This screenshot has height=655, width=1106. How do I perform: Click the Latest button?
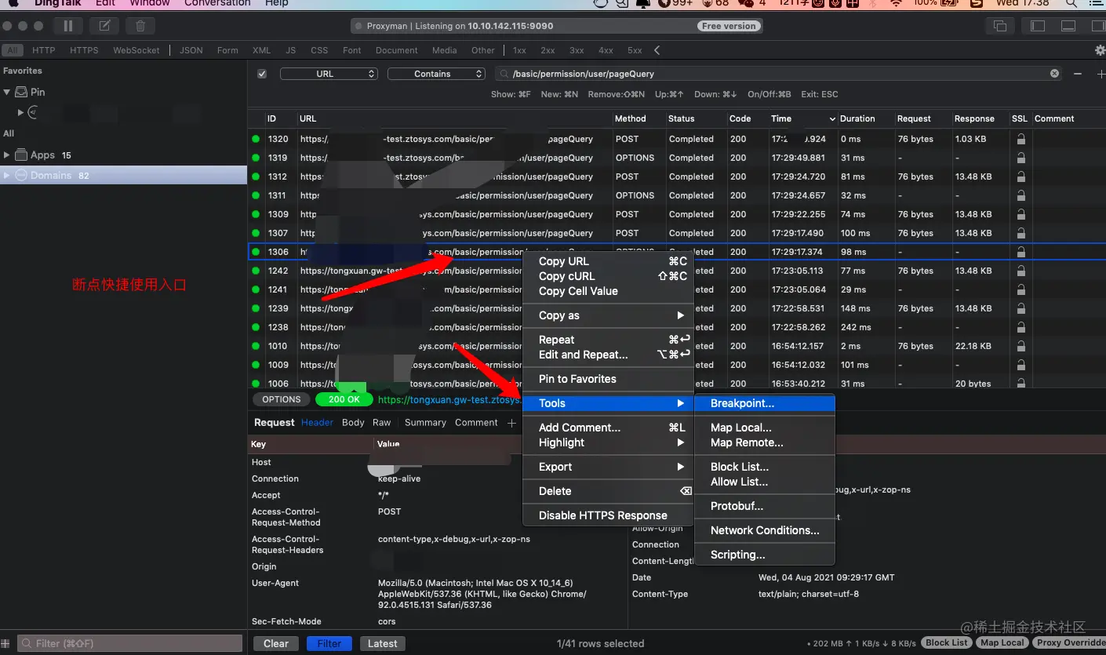(383, 643)
